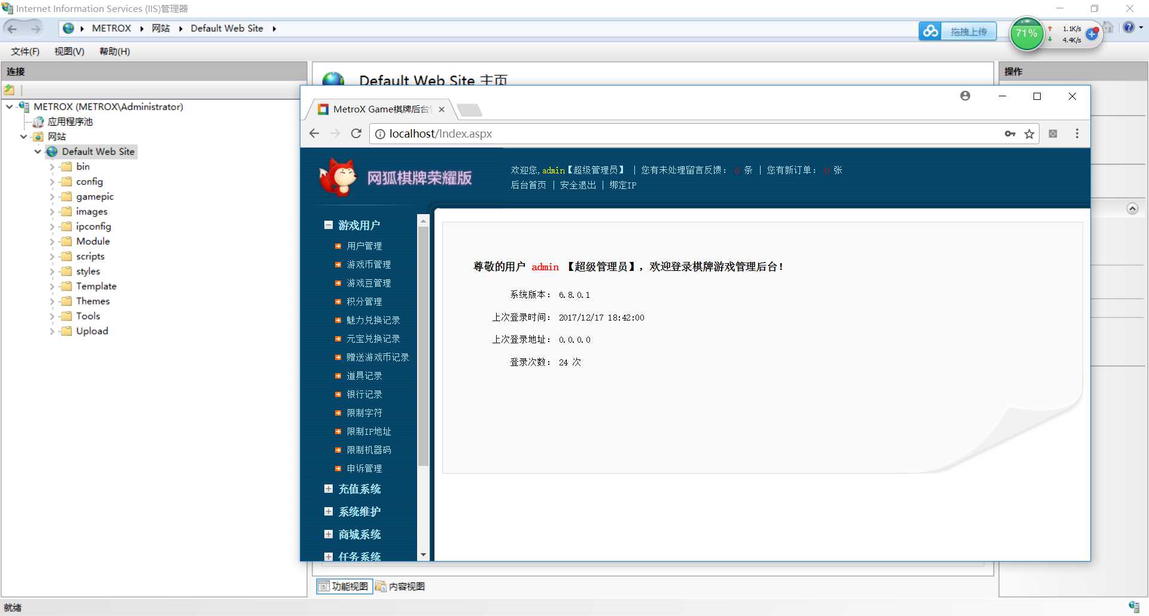Select the ipconfig folder icon
The height and width of the screenshot is (616, 1149).
pyautogui.click(x=66, y=226)
